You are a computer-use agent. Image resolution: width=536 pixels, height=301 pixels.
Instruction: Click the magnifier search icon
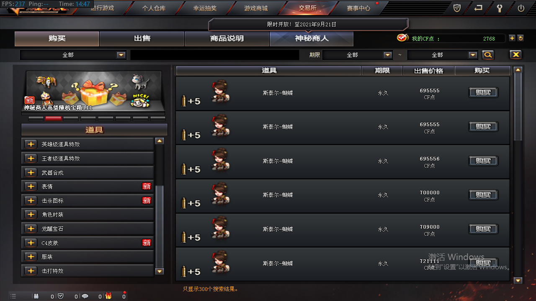click(x=488, y=55)
